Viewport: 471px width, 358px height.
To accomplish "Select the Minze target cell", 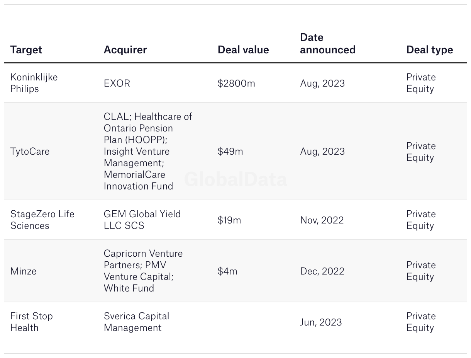I will pos(24,271).
